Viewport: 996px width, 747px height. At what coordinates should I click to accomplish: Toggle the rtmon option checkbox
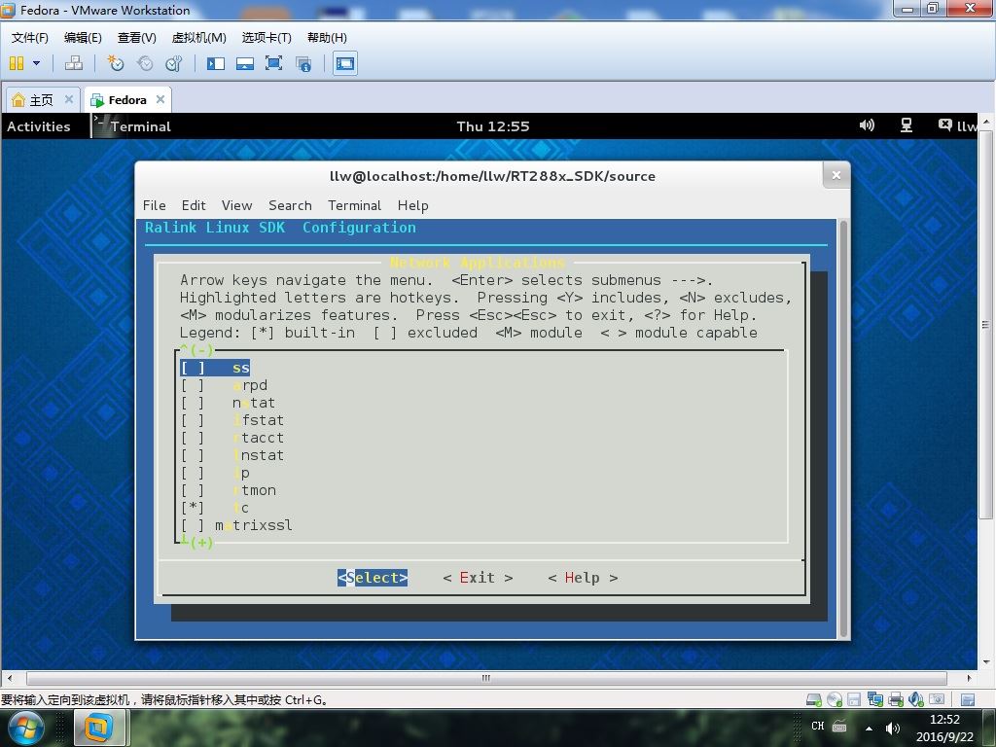(x=194, y=490)
